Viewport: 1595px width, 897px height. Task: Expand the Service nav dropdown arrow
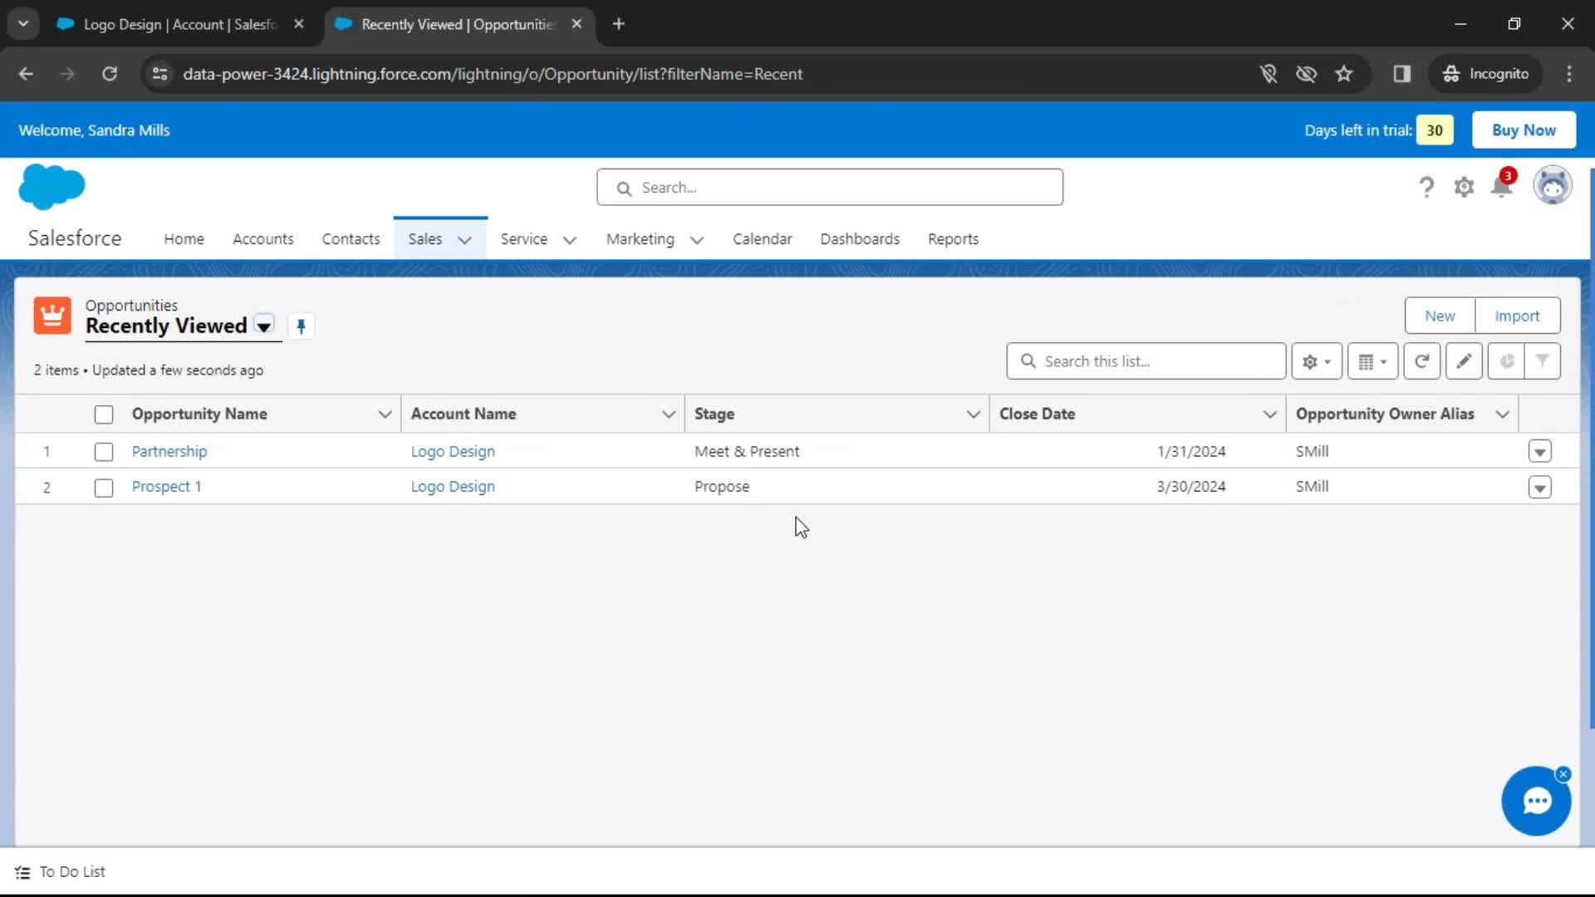pyautogui.click(x=570, y=240)
